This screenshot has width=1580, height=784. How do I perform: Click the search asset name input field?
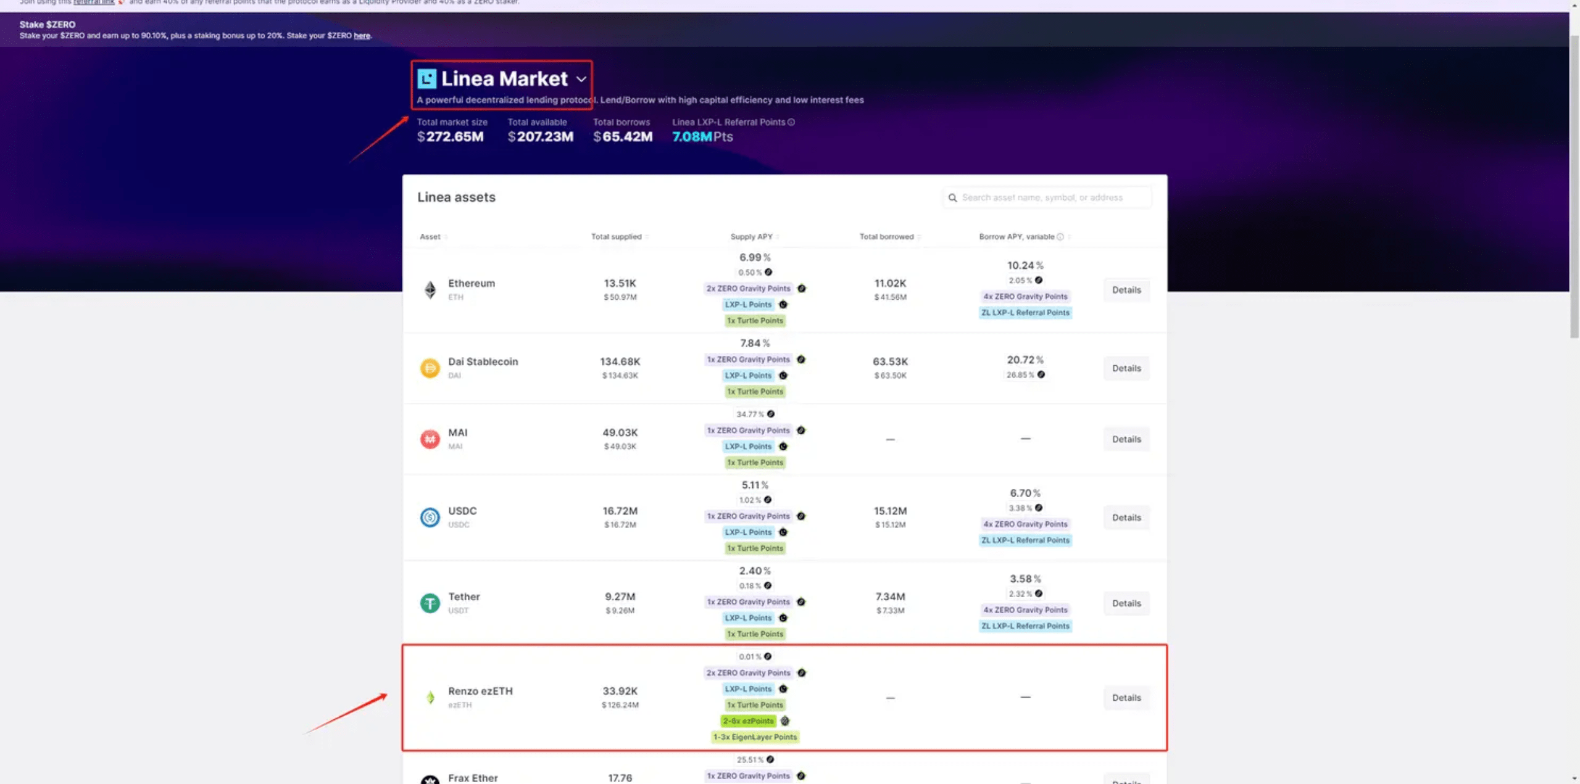click(1049, 198)
